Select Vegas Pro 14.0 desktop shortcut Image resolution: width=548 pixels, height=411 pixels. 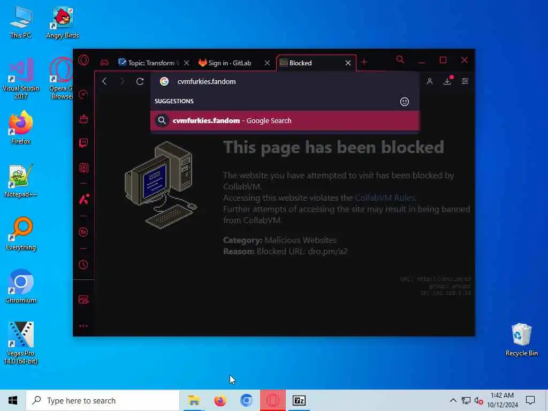[21, 343]
